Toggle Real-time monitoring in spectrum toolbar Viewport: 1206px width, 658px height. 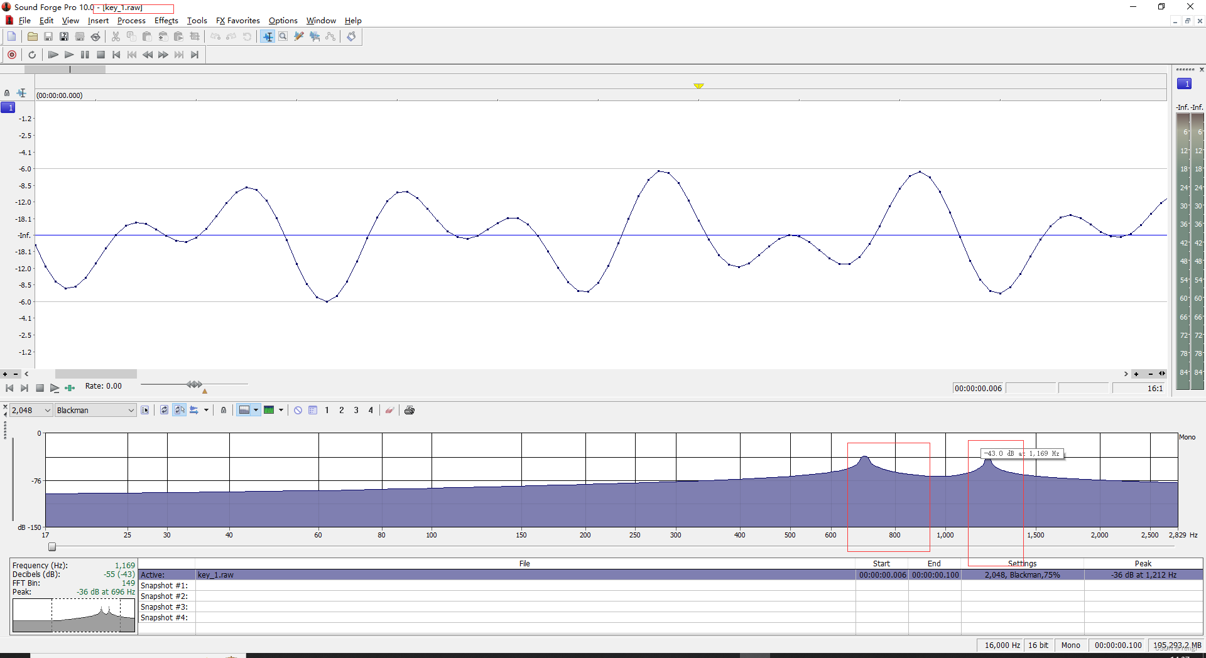(194, 410)
